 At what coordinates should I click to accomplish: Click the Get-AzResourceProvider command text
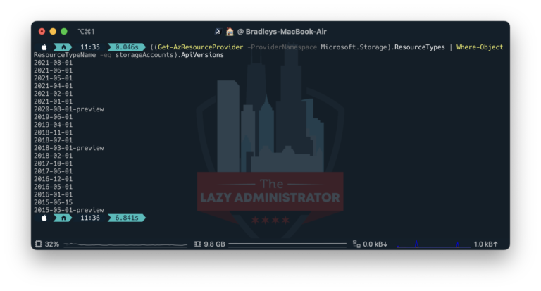tap(200, 47)
